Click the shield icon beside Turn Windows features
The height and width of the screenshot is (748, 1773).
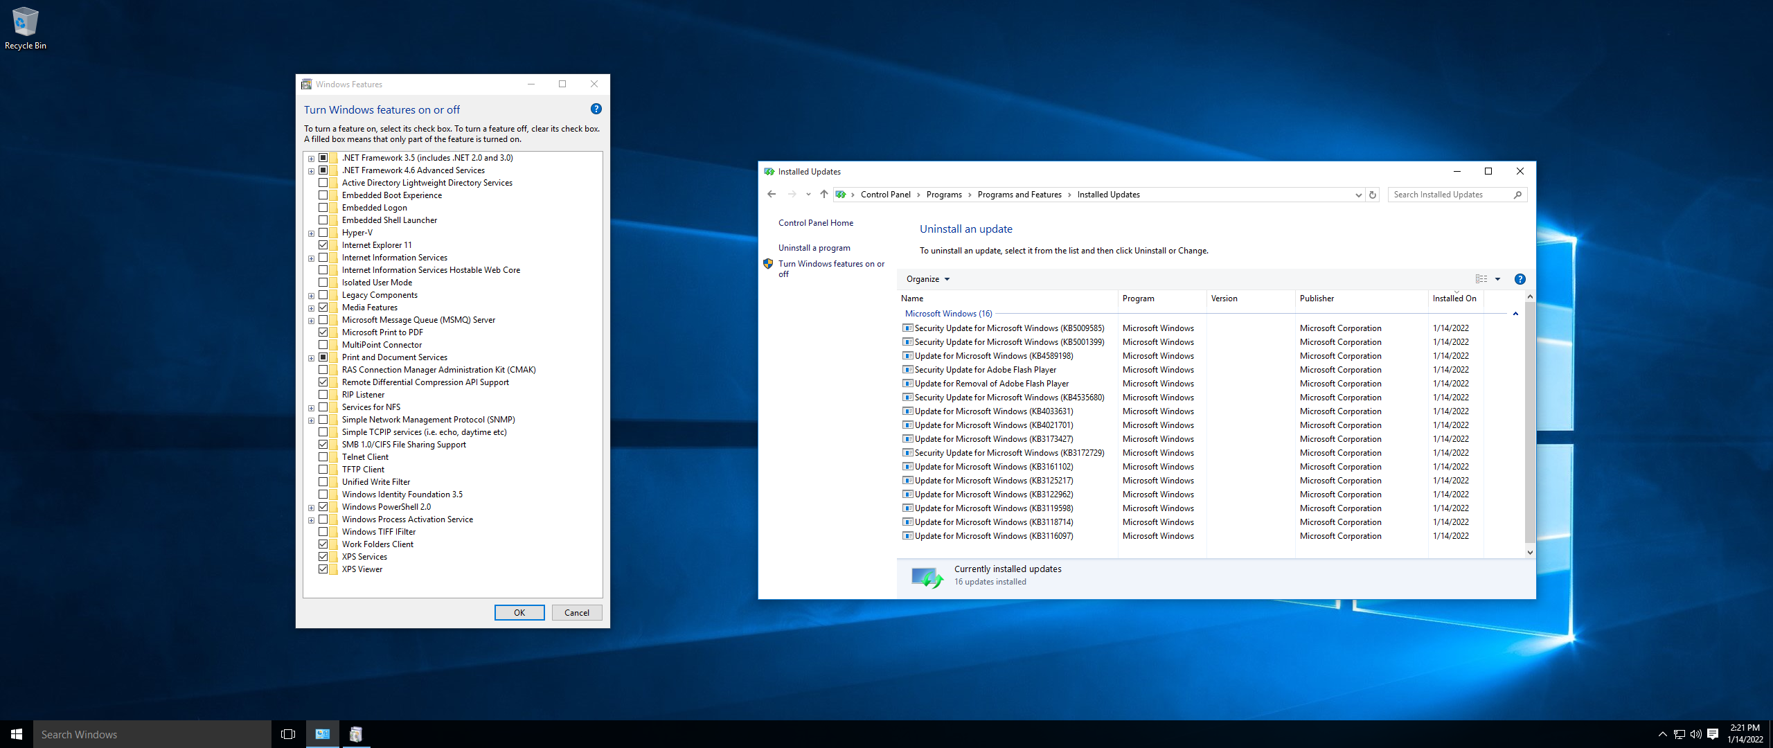768,264
